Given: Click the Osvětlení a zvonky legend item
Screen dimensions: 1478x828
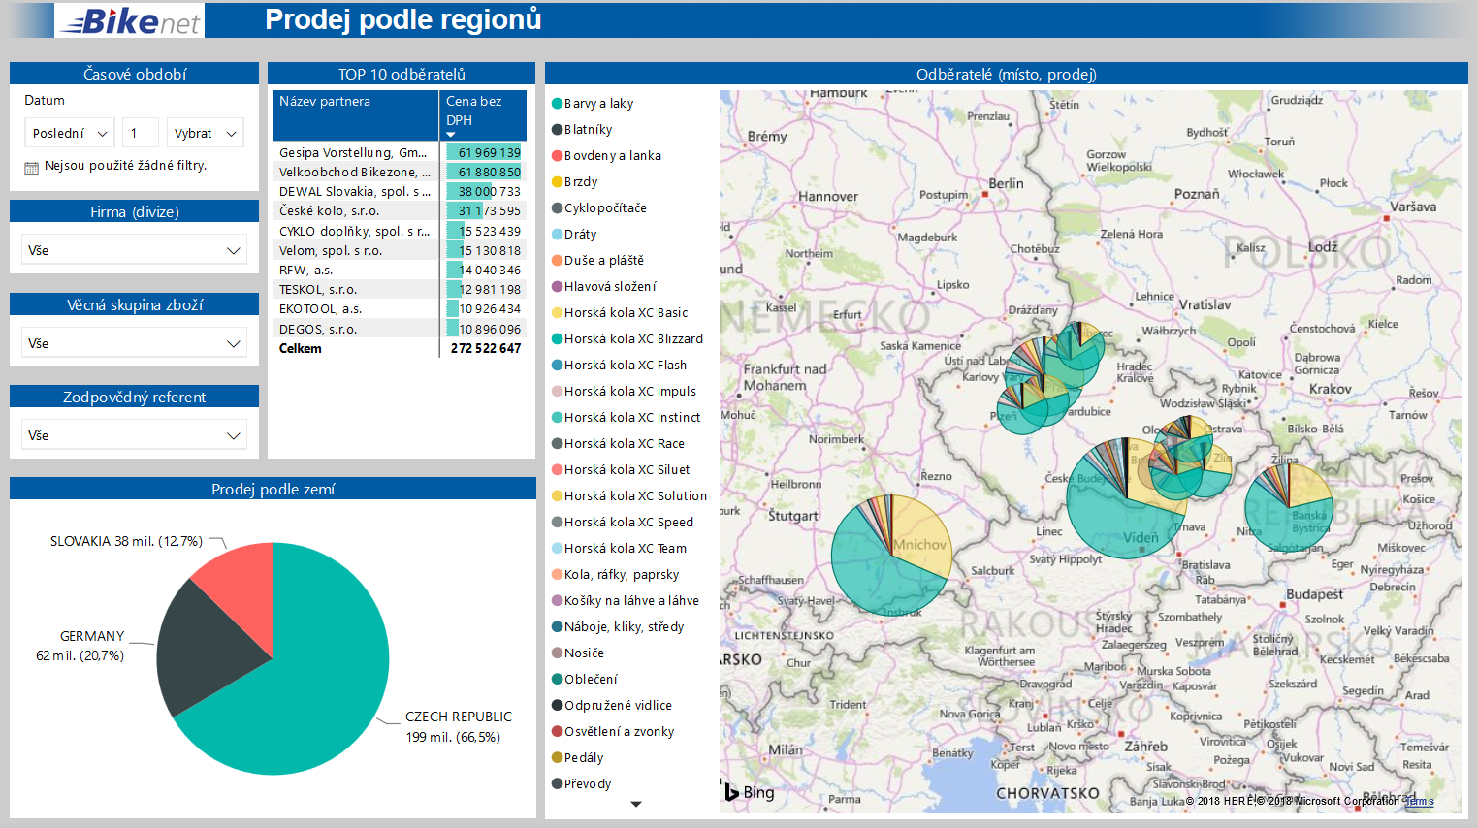Looking at the screenshot, I should click(x=619, y=732).
